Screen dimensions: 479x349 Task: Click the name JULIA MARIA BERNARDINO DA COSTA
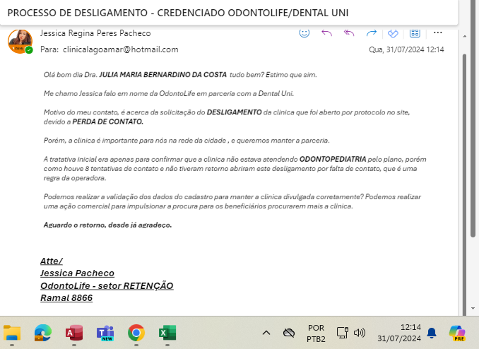coord(162,75)
